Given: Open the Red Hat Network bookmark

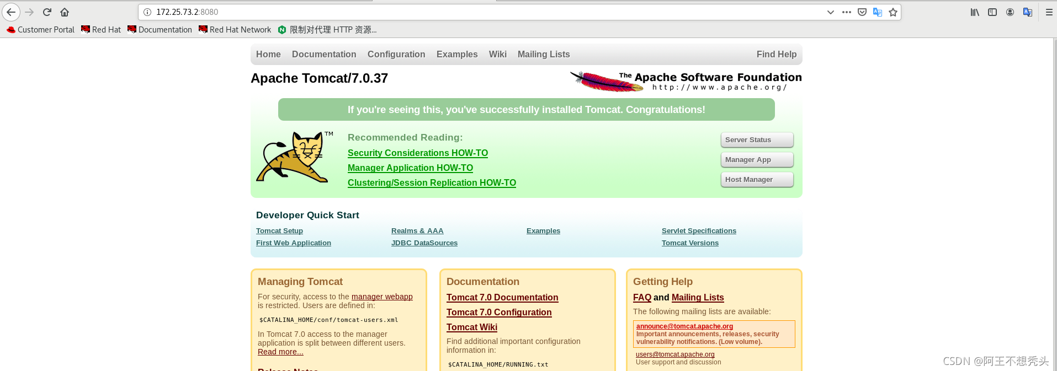Looking at the screenshot, I should [235, 30].
